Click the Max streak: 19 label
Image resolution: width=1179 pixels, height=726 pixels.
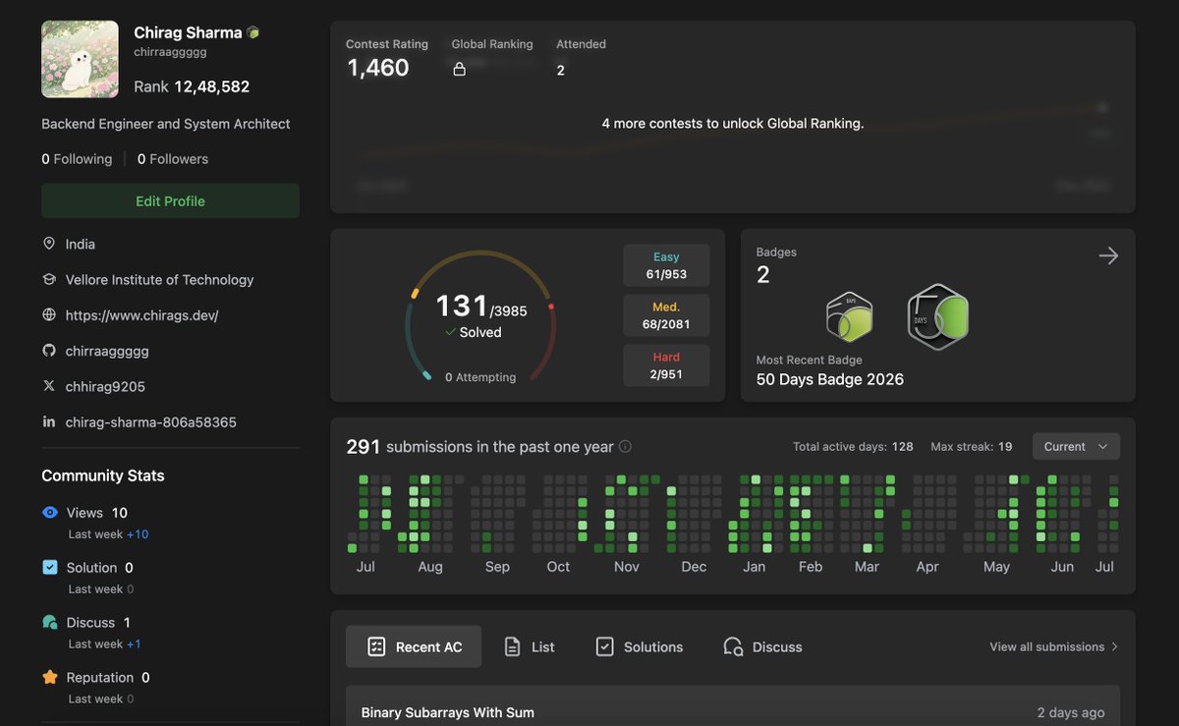(x=972, y=446)
